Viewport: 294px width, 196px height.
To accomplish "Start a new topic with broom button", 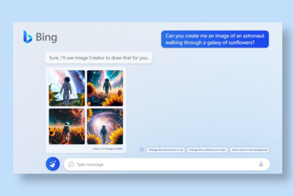I will (53, 164).
